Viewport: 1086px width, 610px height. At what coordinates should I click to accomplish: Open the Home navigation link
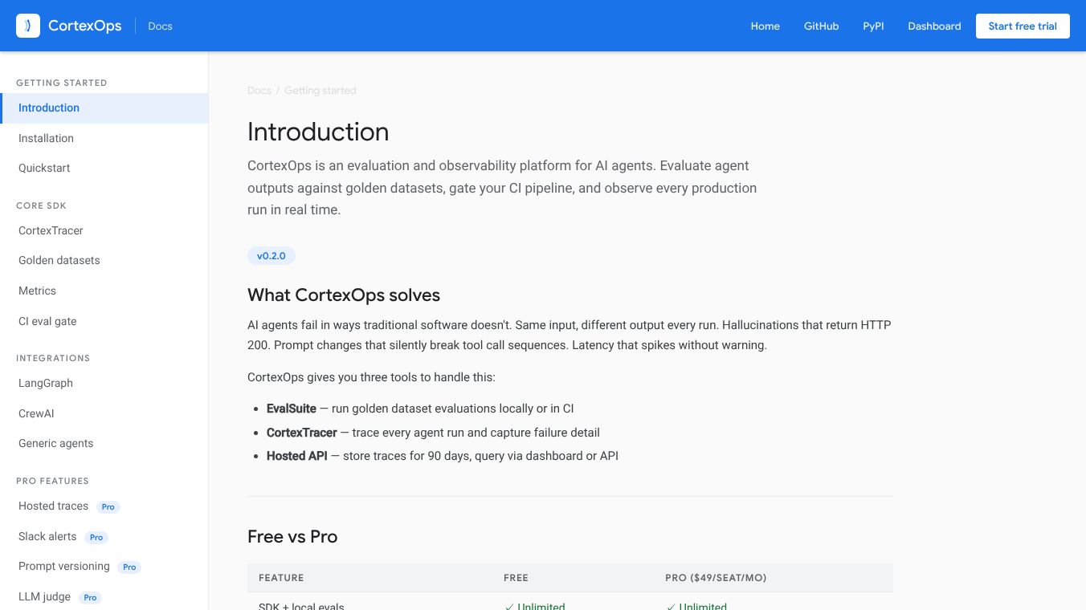coord(765,26)
